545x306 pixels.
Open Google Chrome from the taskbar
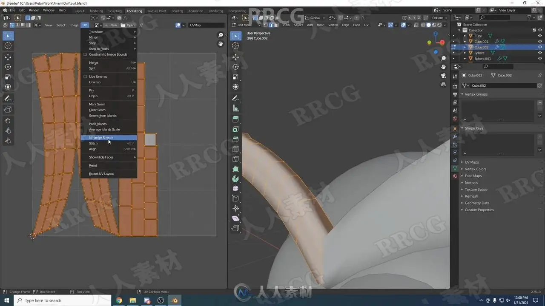coord(119,300)
